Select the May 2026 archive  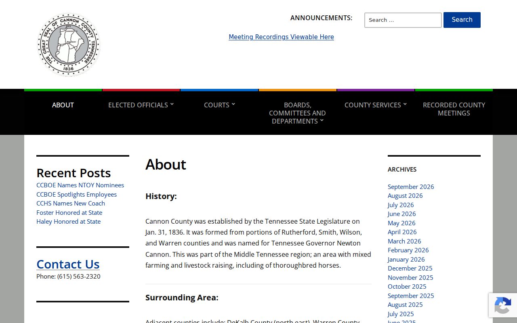(x=401, y=223)
